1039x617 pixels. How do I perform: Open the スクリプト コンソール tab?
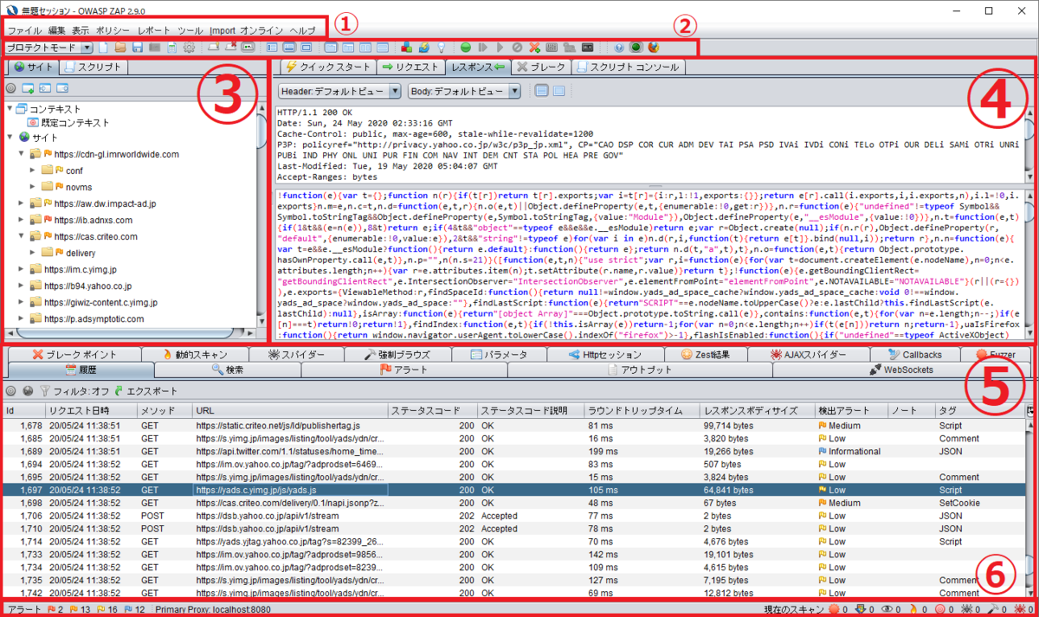(x=629, y=67)
